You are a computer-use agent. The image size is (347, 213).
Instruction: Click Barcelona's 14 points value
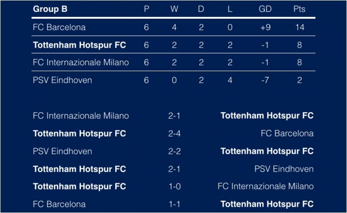point(299,27)
